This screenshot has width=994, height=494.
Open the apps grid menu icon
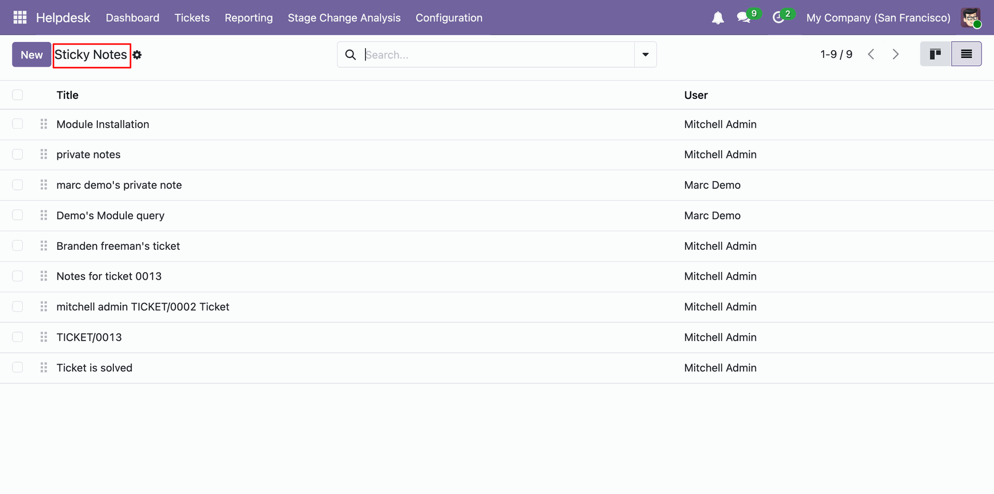(x=20, y=18)
